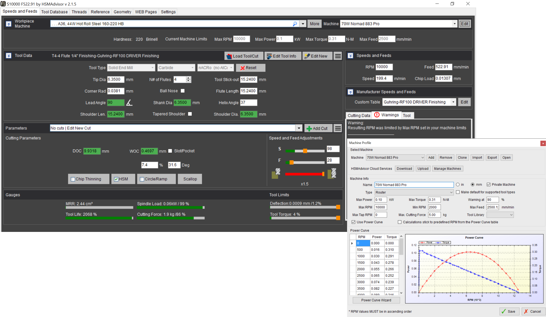546x317 pixels.
Task: Click the Speed adjustment slider handle
Action: pyautogui.click(x=305, y=151)
